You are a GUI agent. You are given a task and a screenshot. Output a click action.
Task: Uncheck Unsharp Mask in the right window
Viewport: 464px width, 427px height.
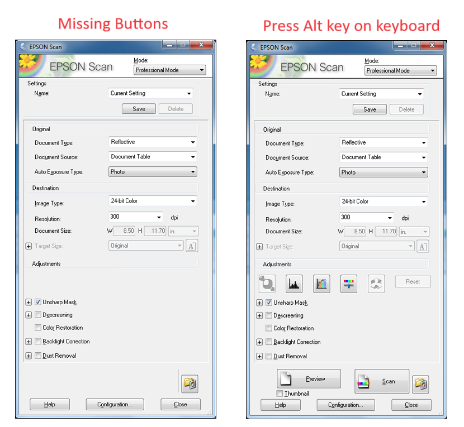269,303
